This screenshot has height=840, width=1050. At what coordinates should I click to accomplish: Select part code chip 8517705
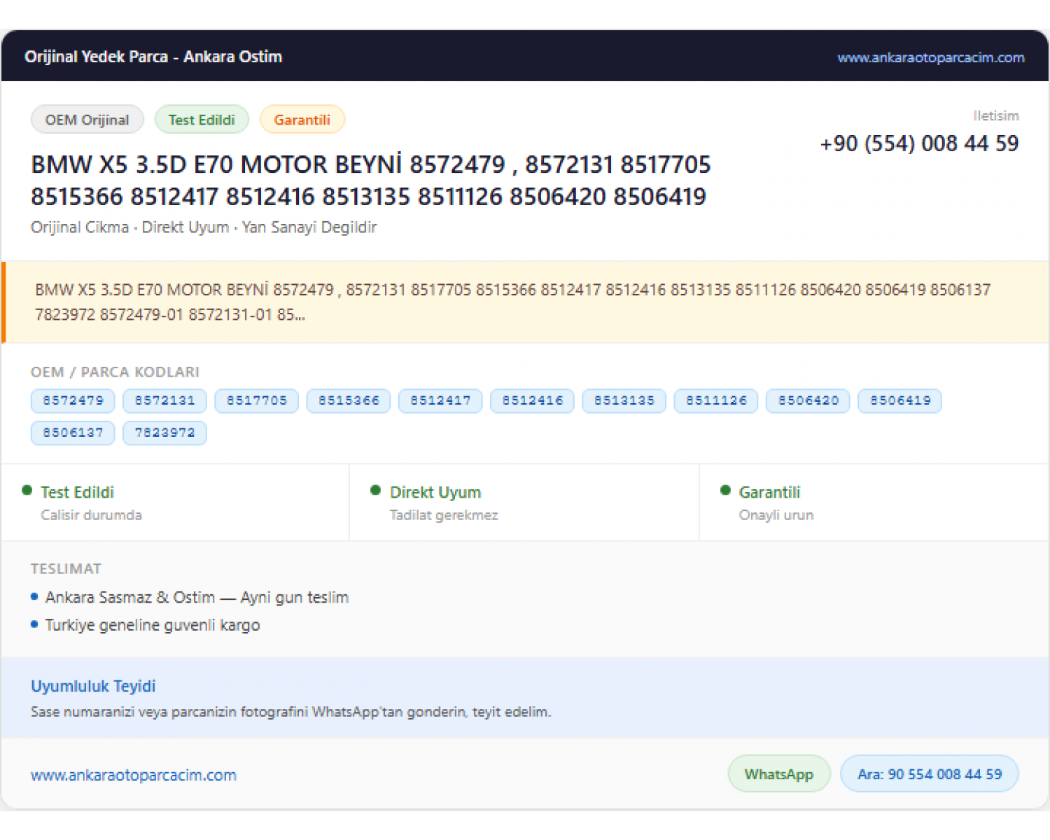pos(257,400)
